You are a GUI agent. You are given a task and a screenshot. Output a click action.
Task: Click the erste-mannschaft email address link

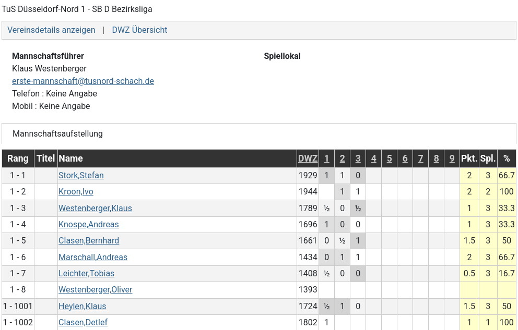pos(83,81)
